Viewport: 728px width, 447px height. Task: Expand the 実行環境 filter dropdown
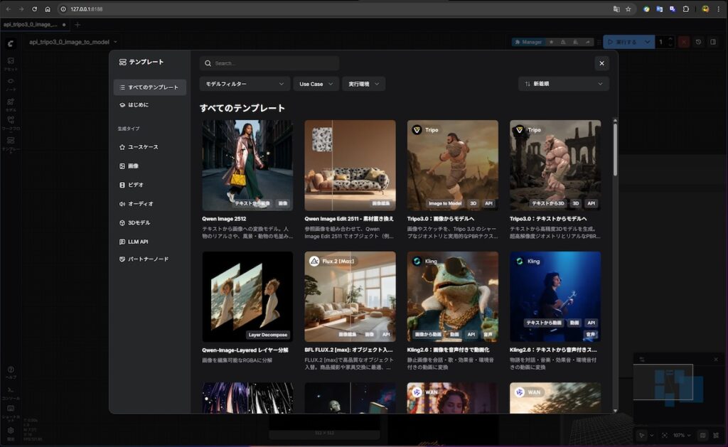tap(363, 84)
